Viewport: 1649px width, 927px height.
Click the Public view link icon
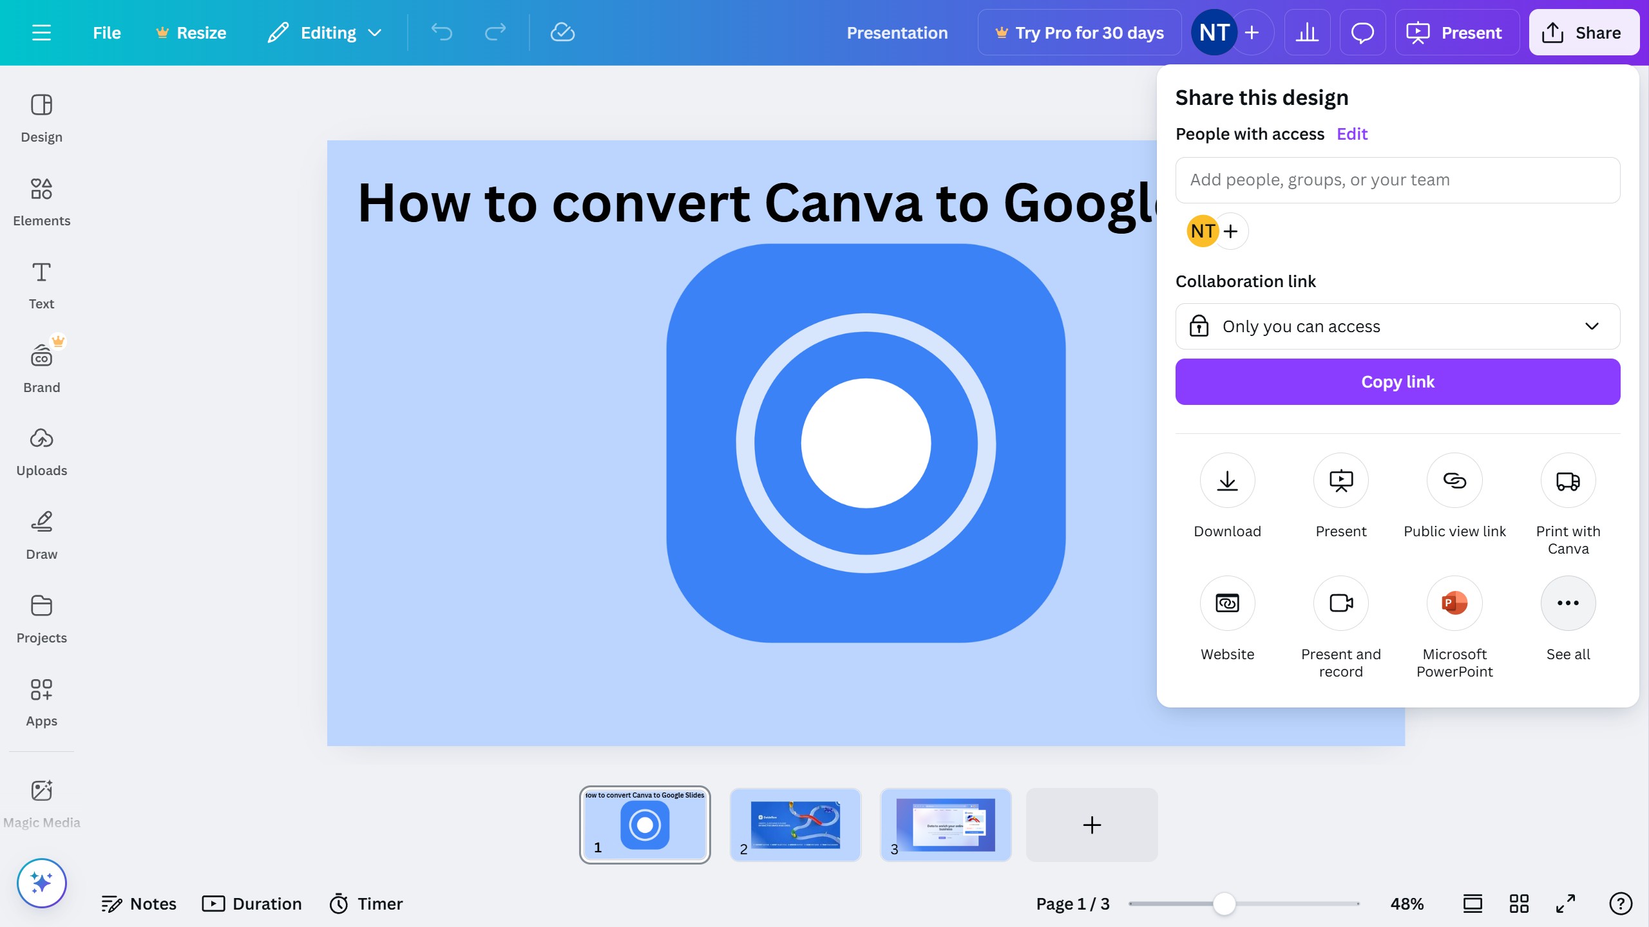[x=1454, y=480]
